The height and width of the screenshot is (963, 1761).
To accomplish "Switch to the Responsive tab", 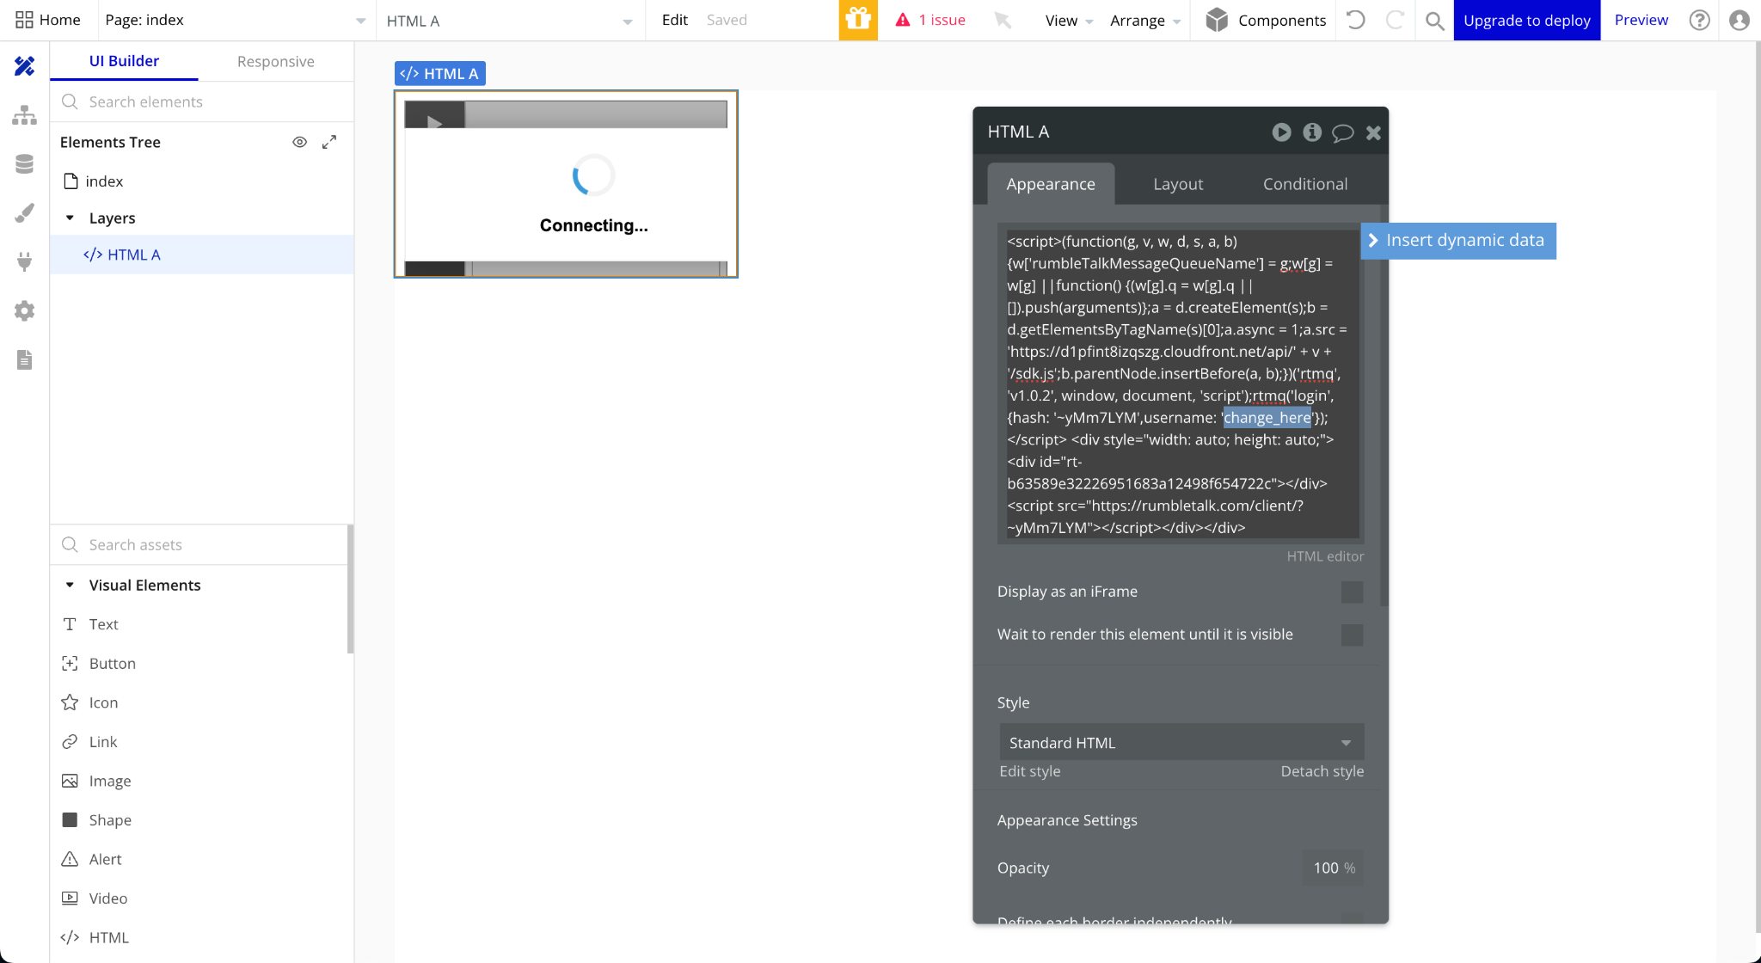I will coord(275,61).
